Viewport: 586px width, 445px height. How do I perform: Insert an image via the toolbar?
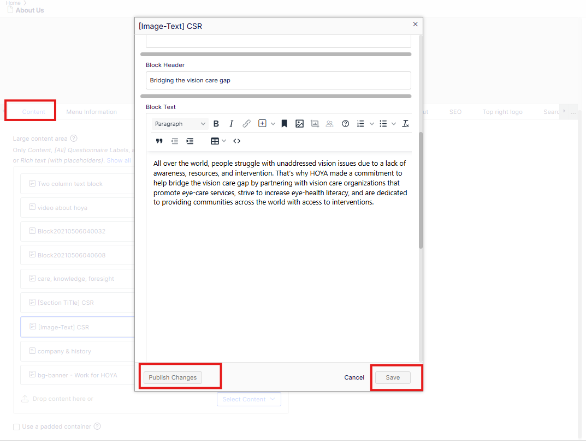pyautogui.click(x=299, y=124)
